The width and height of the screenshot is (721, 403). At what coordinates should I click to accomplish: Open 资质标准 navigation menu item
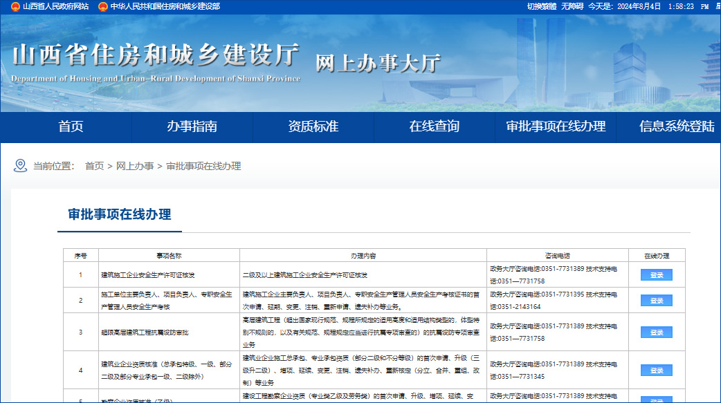313,126
